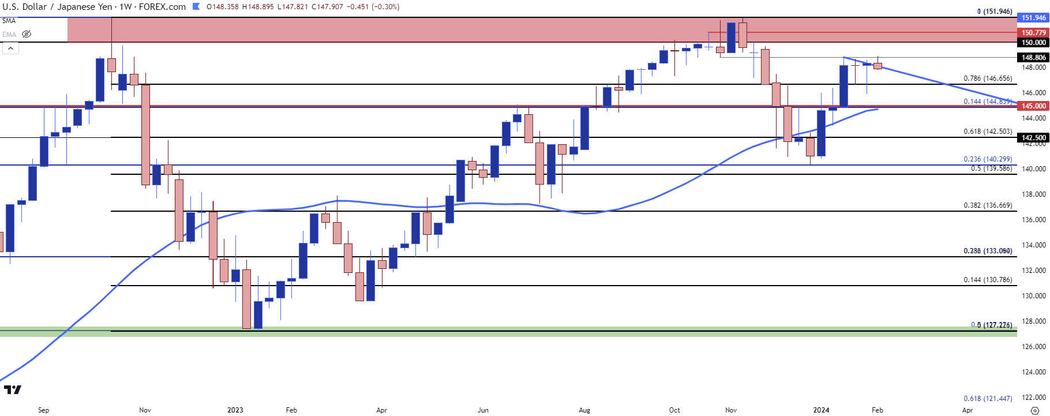
Task: Click the blue 151.946 price axis label
Action: pyautogui.click(x=1033, y=18)
